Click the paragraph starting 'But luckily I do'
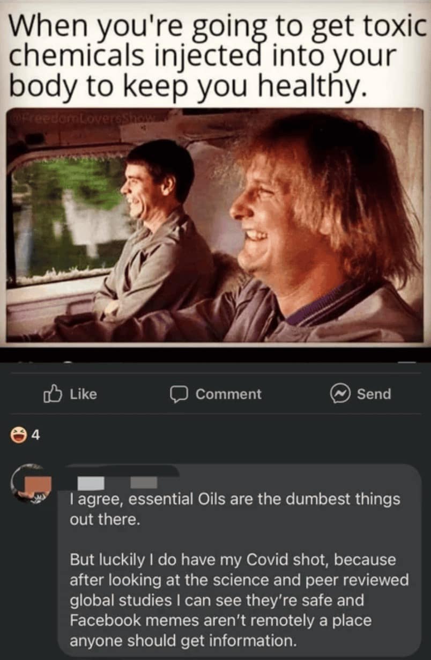The width and height of the screenshot is (431, 660). pos(239,600)
